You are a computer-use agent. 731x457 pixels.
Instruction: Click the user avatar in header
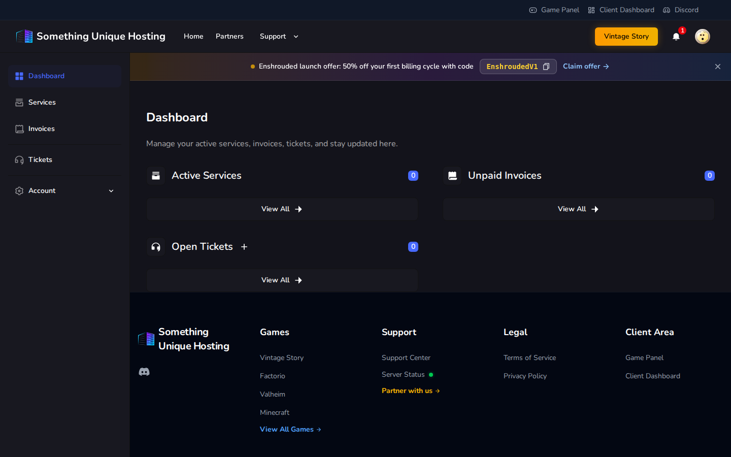tap(703, 36)
